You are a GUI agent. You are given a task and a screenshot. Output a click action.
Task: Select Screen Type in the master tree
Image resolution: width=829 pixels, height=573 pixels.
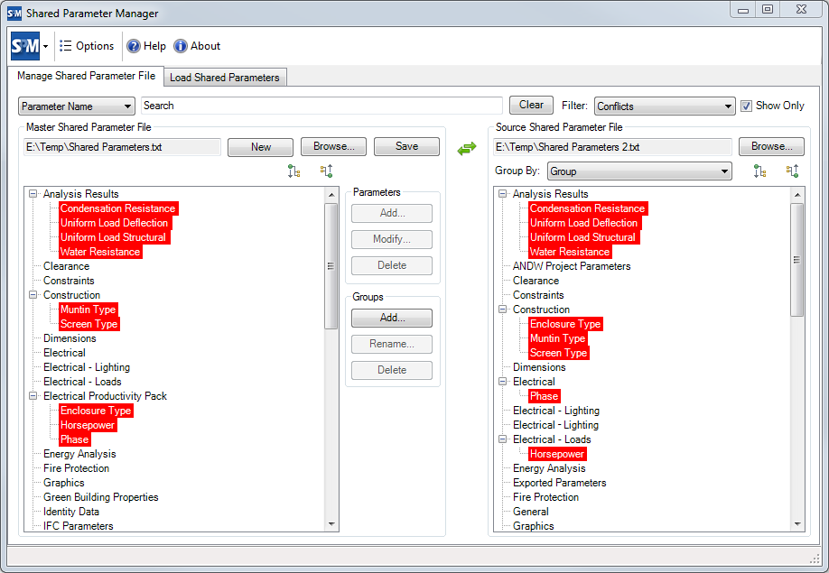[88, 324]
